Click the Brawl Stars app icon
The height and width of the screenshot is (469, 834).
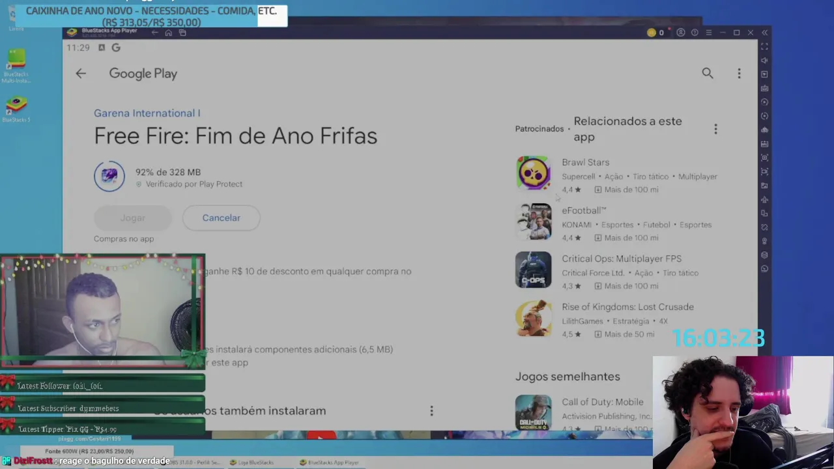(x=533, y=173)
